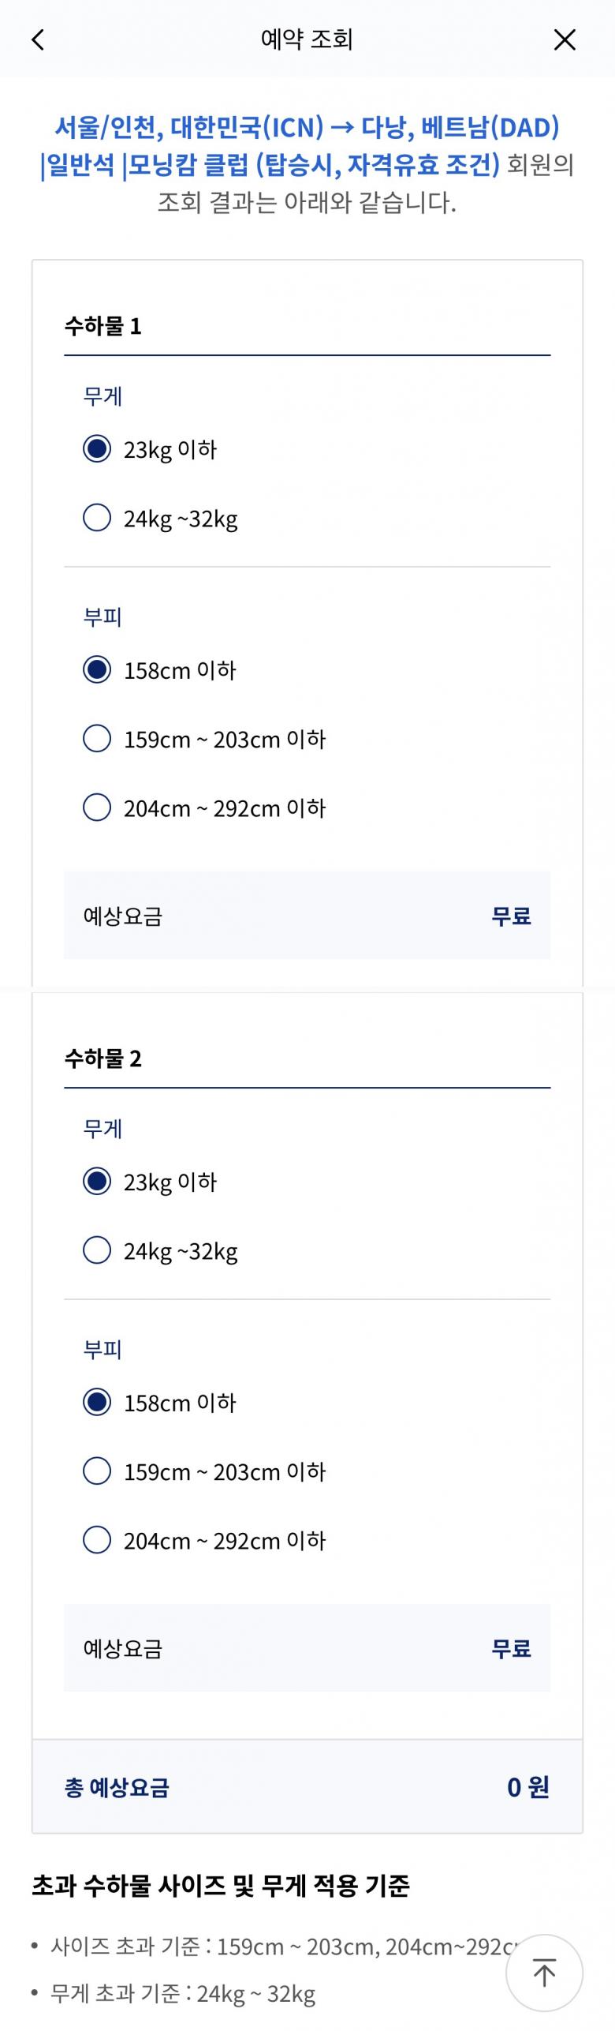Tap the 수하물 2 예상요금 row

pyautogui.click(x=307, y=1648)
